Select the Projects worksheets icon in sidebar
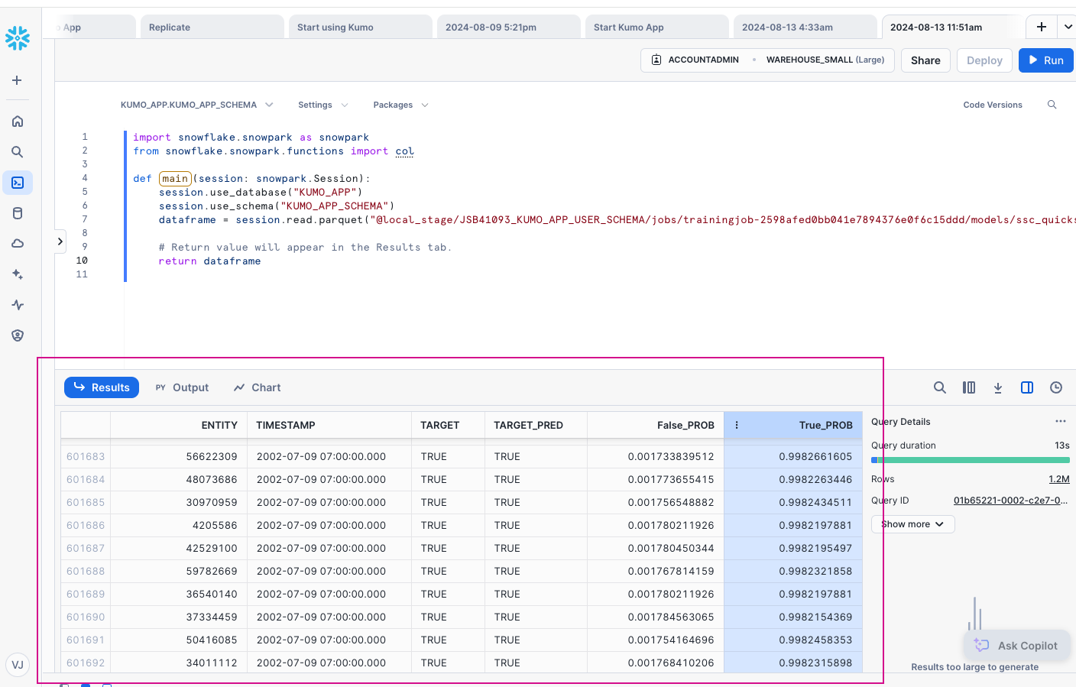1076x687 pixels. 18,183
